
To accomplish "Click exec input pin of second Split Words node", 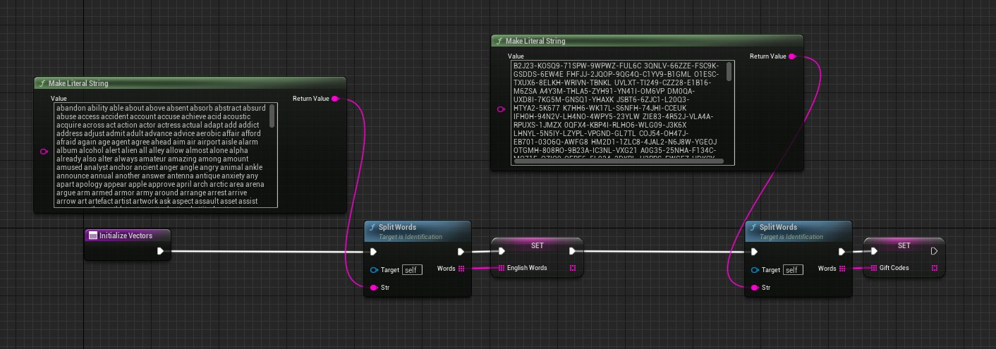I will coord(755,251).
